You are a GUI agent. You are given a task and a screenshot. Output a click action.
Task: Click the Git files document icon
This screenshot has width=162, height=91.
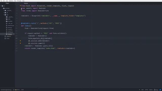click(155, 90)
